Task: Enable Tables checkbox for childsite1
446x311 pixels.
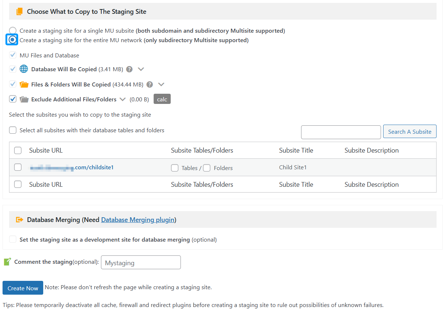Action: click(x=175, y=168)
